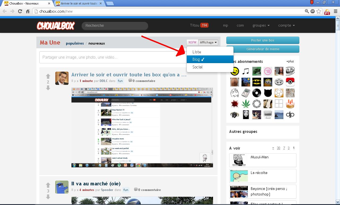Image resolution: width=340 pixels, height=205 pixels.
Task: Expand the Affichage dropdown
Action: click(208, 42)
